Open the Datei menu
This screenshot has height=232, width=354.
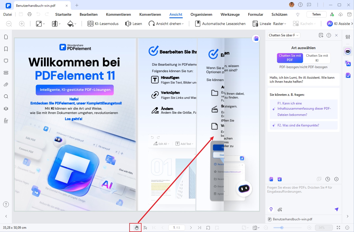pos(8,14)
